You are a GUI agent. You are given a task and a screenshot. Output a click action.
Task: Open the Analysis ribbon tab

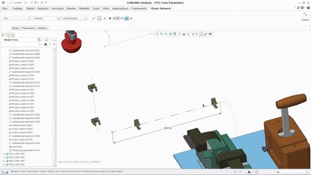(x=43, y=9)
